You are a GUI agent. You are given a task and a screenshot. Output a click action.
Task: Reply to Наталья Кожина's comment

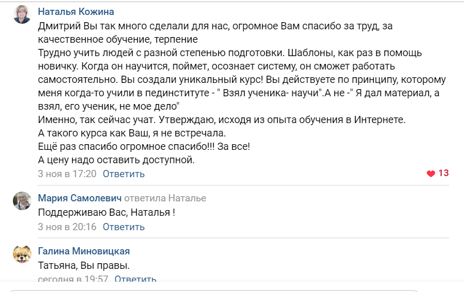pyautogui.click(x=123, y=174)
